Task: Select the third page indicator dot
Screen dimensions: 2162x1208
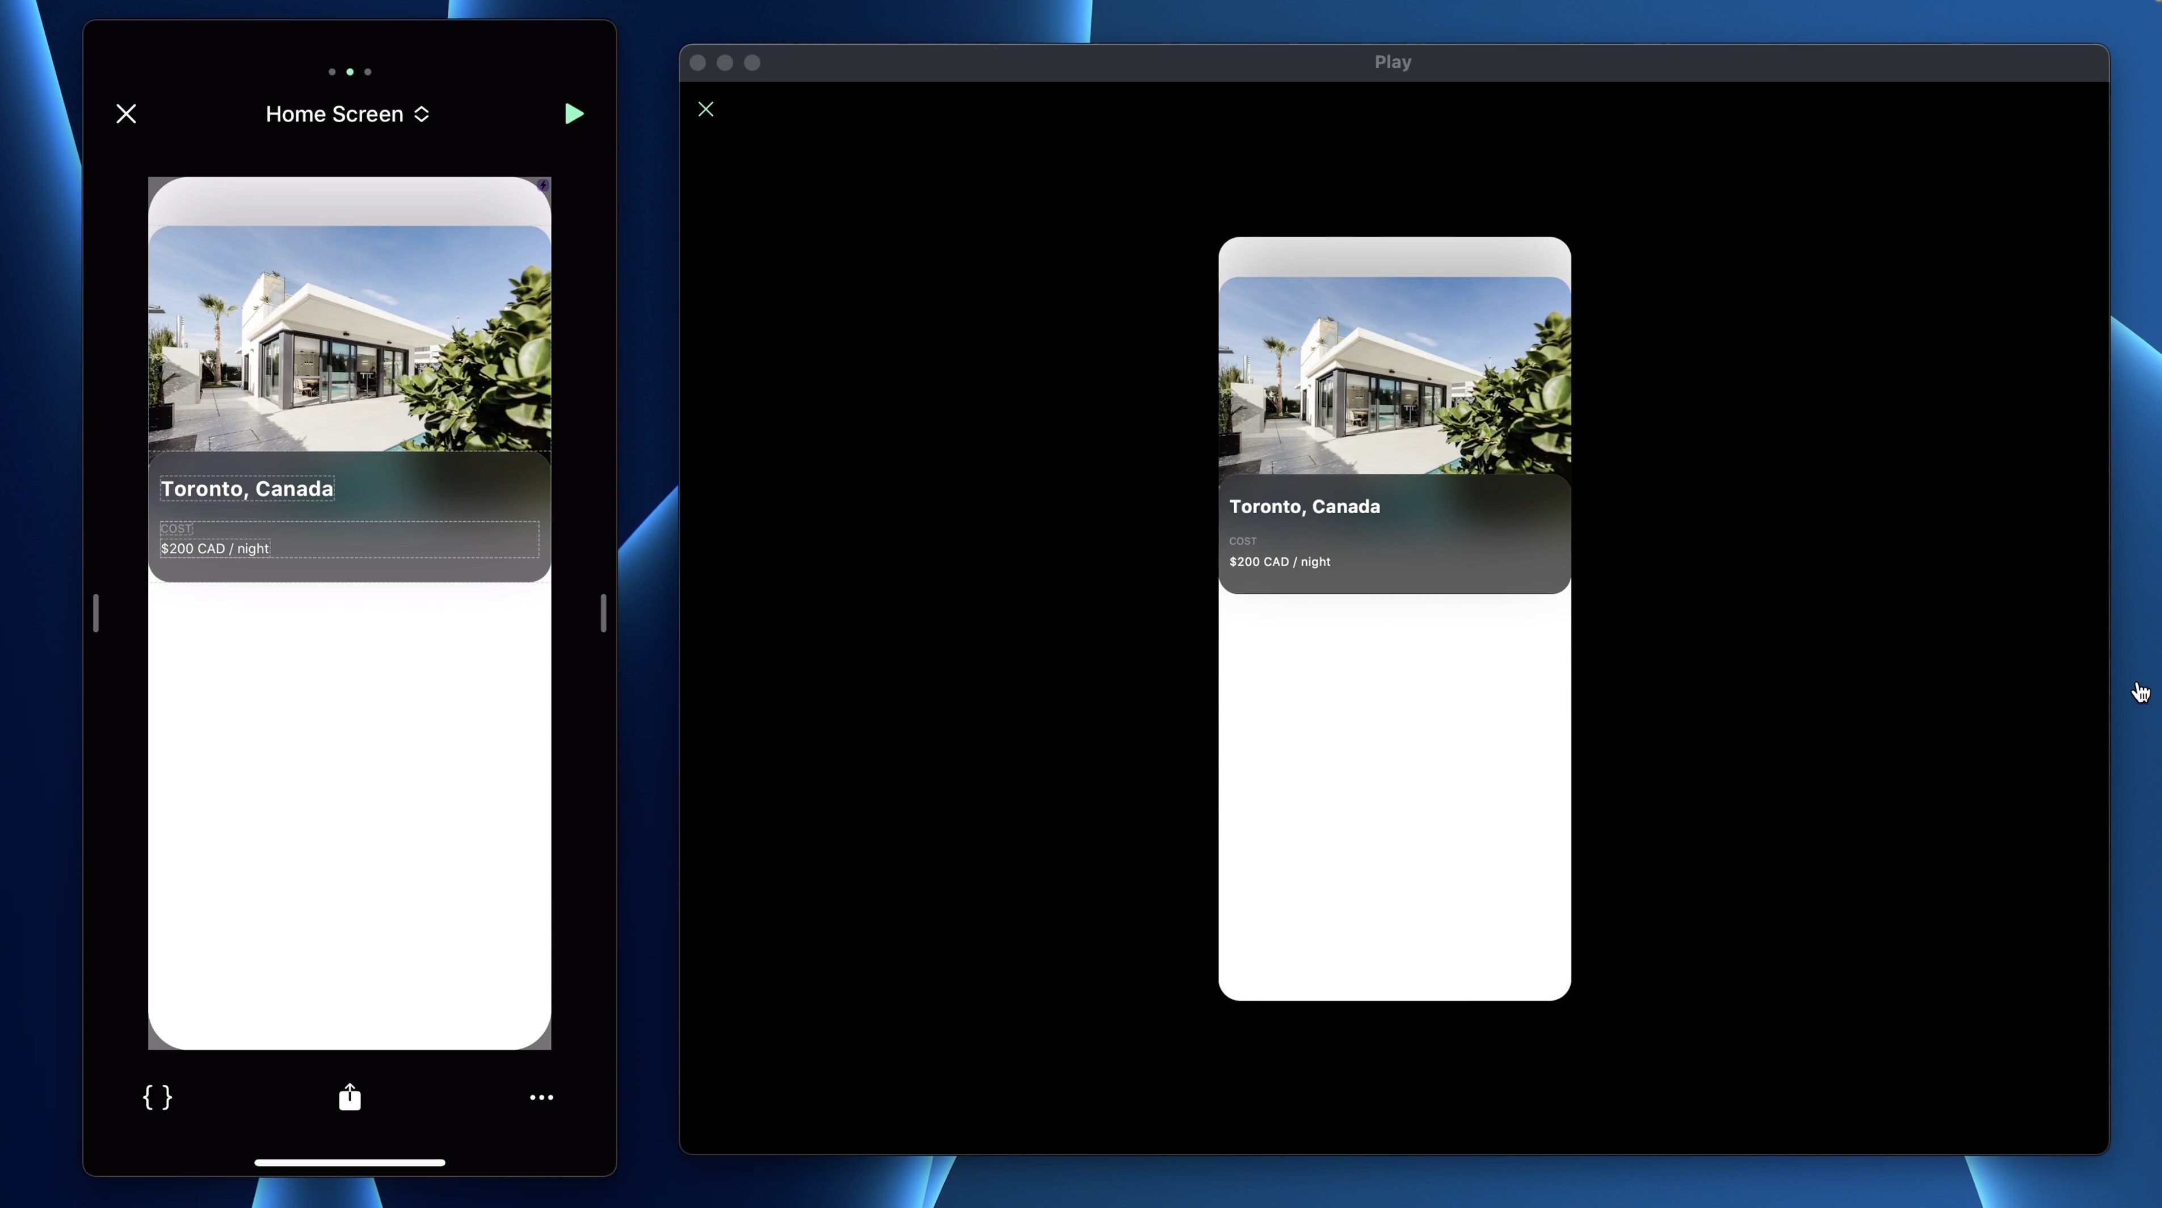Action: click(368, 72)
